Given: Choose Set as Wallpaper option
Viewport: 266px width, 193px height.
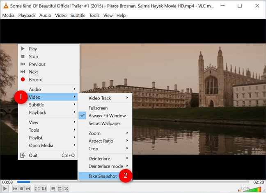Looking at the screenshot, I should pos(105,123).
